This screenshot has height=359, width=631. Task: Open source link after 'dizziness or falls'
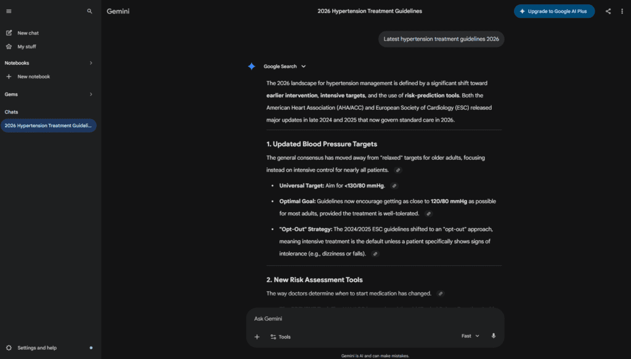[375, 254]
